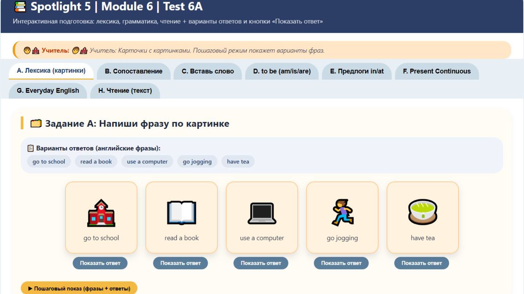Open the E. Предлоги in/at tab
Screen dimensions: 524x294
(357, 71)
